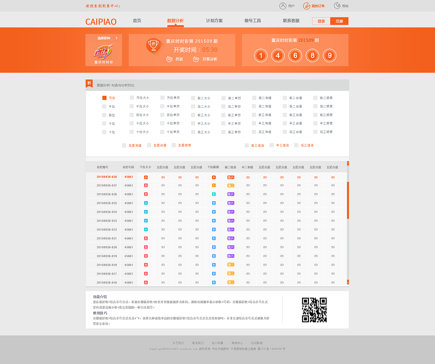Click the 前三组选 column header
This screenshot has height=364, width=435.
point(230,167)
